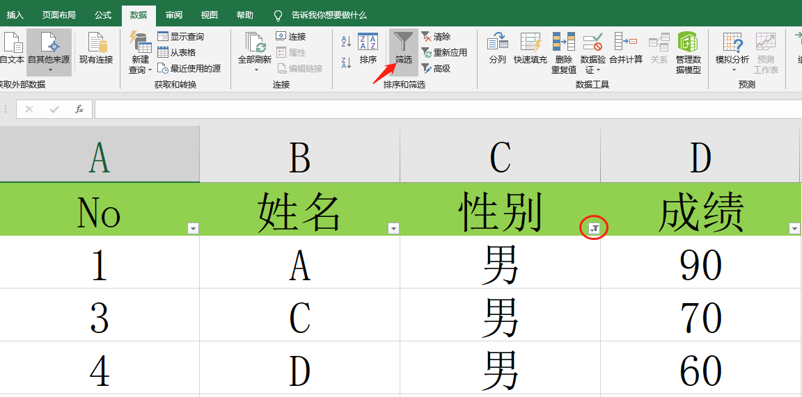Sort Z to A descending
The height and width of the screenshot is (397, 802).
click(x=346, y=63)
